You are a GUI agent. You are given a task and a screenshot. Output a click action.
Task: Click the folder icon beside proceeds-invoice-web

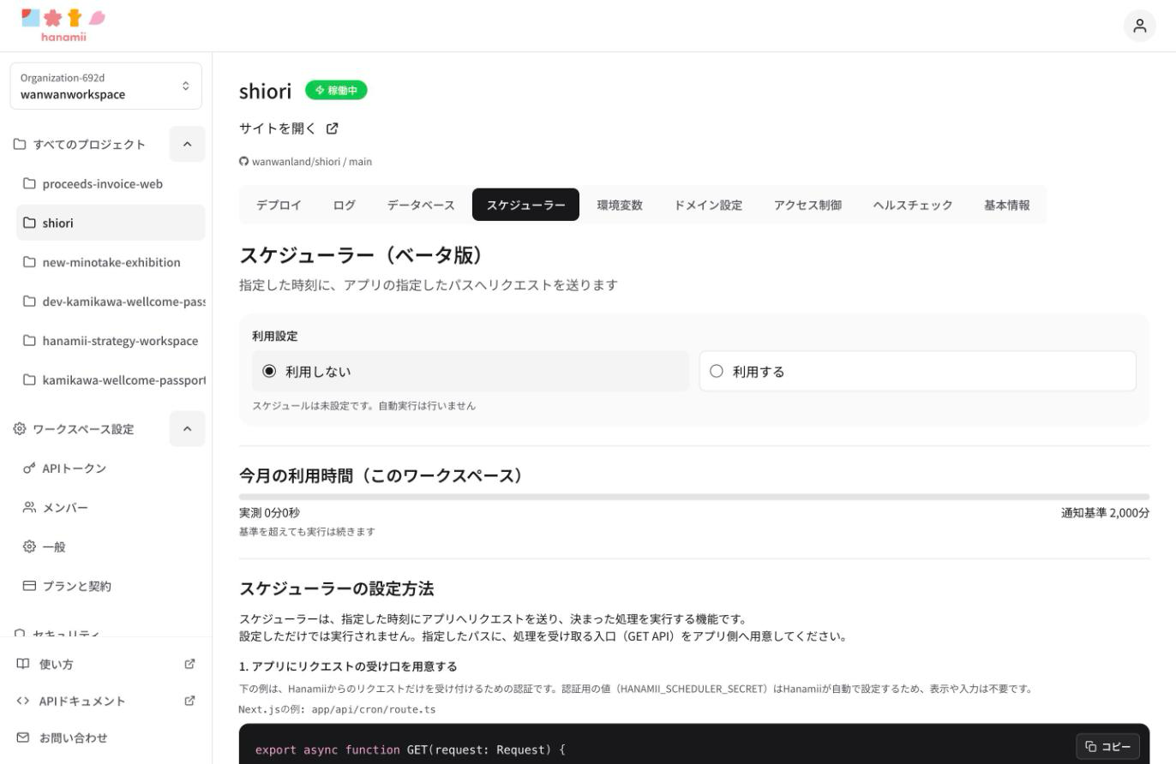click(x=30, y=183)
